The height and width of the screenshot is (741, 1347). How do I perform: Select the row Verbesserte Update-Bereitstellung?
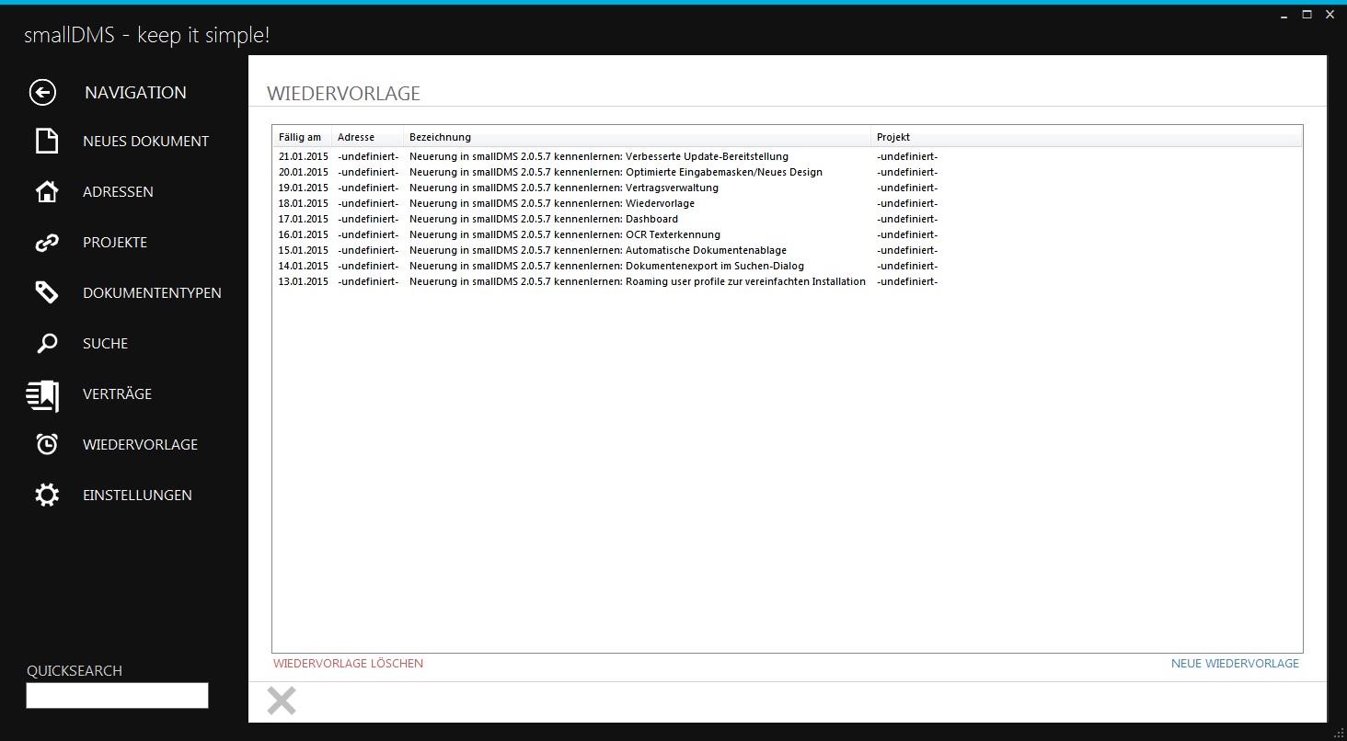[788, 157]
